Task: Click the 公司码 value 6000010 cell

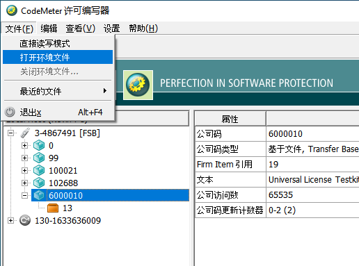Action: (x=312, y=134)
